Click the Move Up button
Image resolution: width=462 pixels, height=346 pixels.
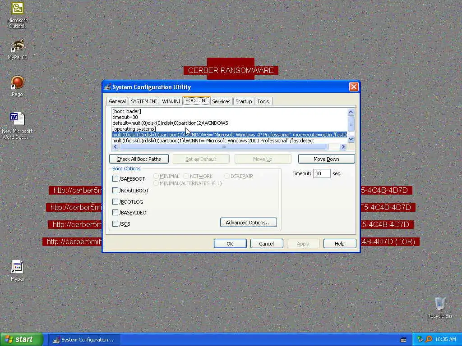click(x=263, y=159)
